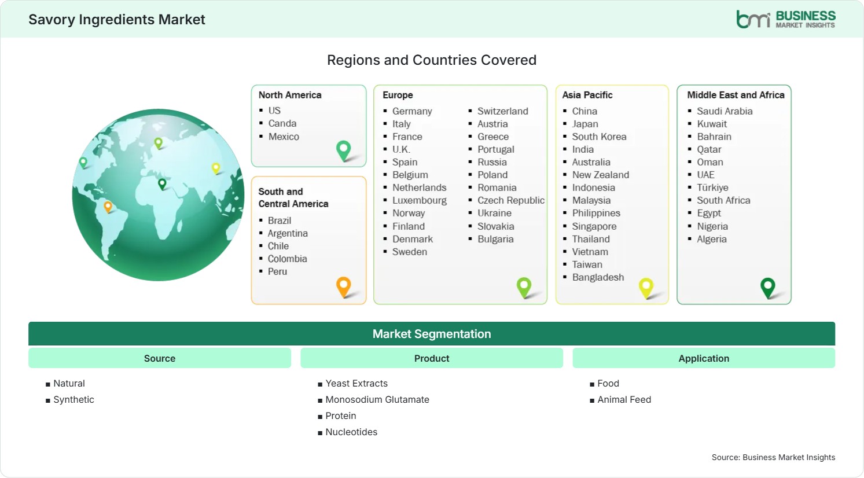The width and height of the screenshot is (864, 478).
Task: Click Switzerland in the Europe list
Action: click(503, 111)
